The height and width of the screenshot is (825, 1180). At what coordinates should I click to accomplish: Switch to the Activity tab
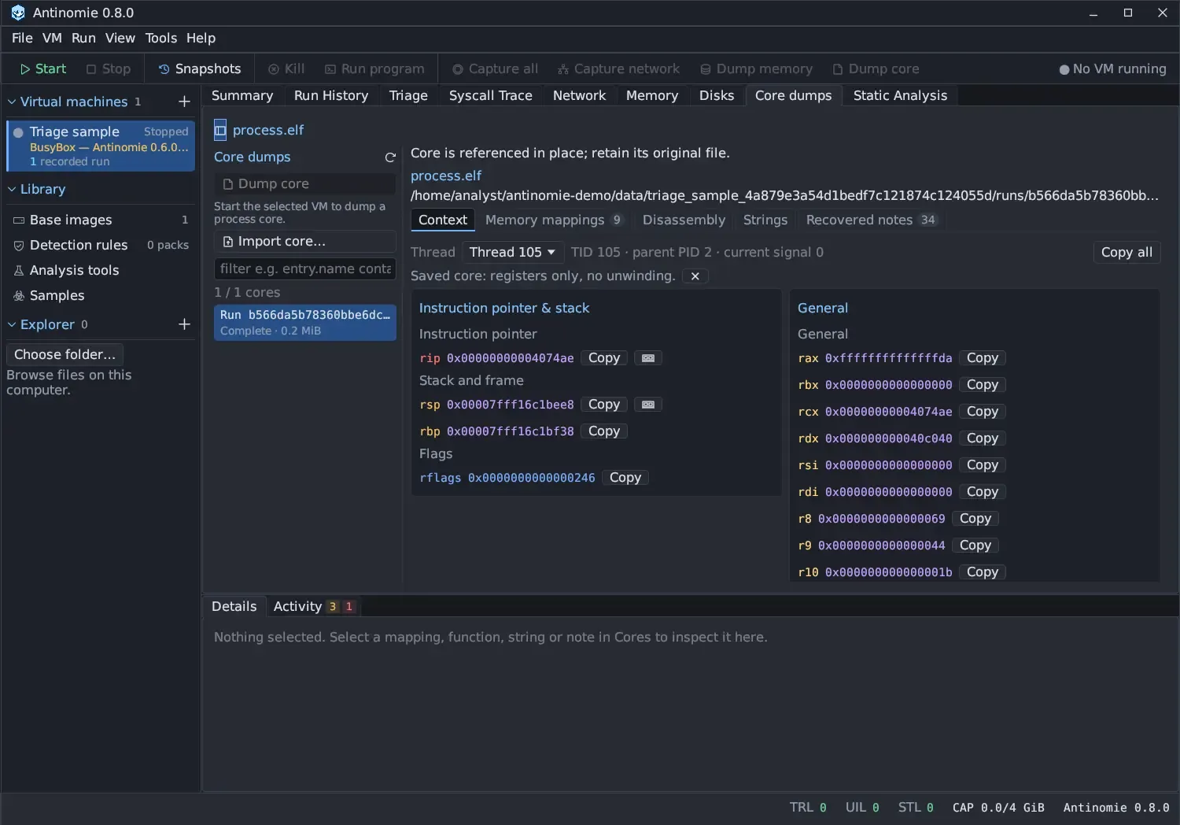pyautogui.click(x=313, y=606)
